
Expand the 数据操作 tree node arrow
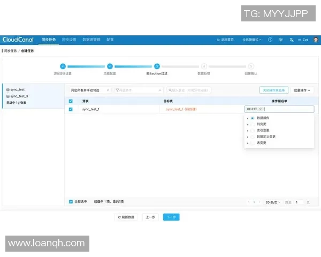point(248,118)
